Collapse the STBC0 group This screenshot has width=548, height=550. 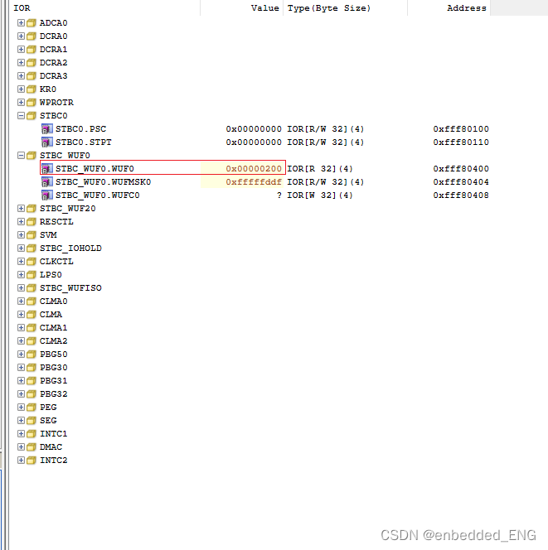[x=21, y=115]
